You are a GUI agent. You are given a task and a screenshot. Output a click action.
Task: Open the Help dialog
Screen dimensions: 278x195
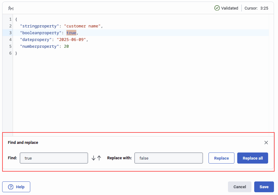tap(16, 187)
